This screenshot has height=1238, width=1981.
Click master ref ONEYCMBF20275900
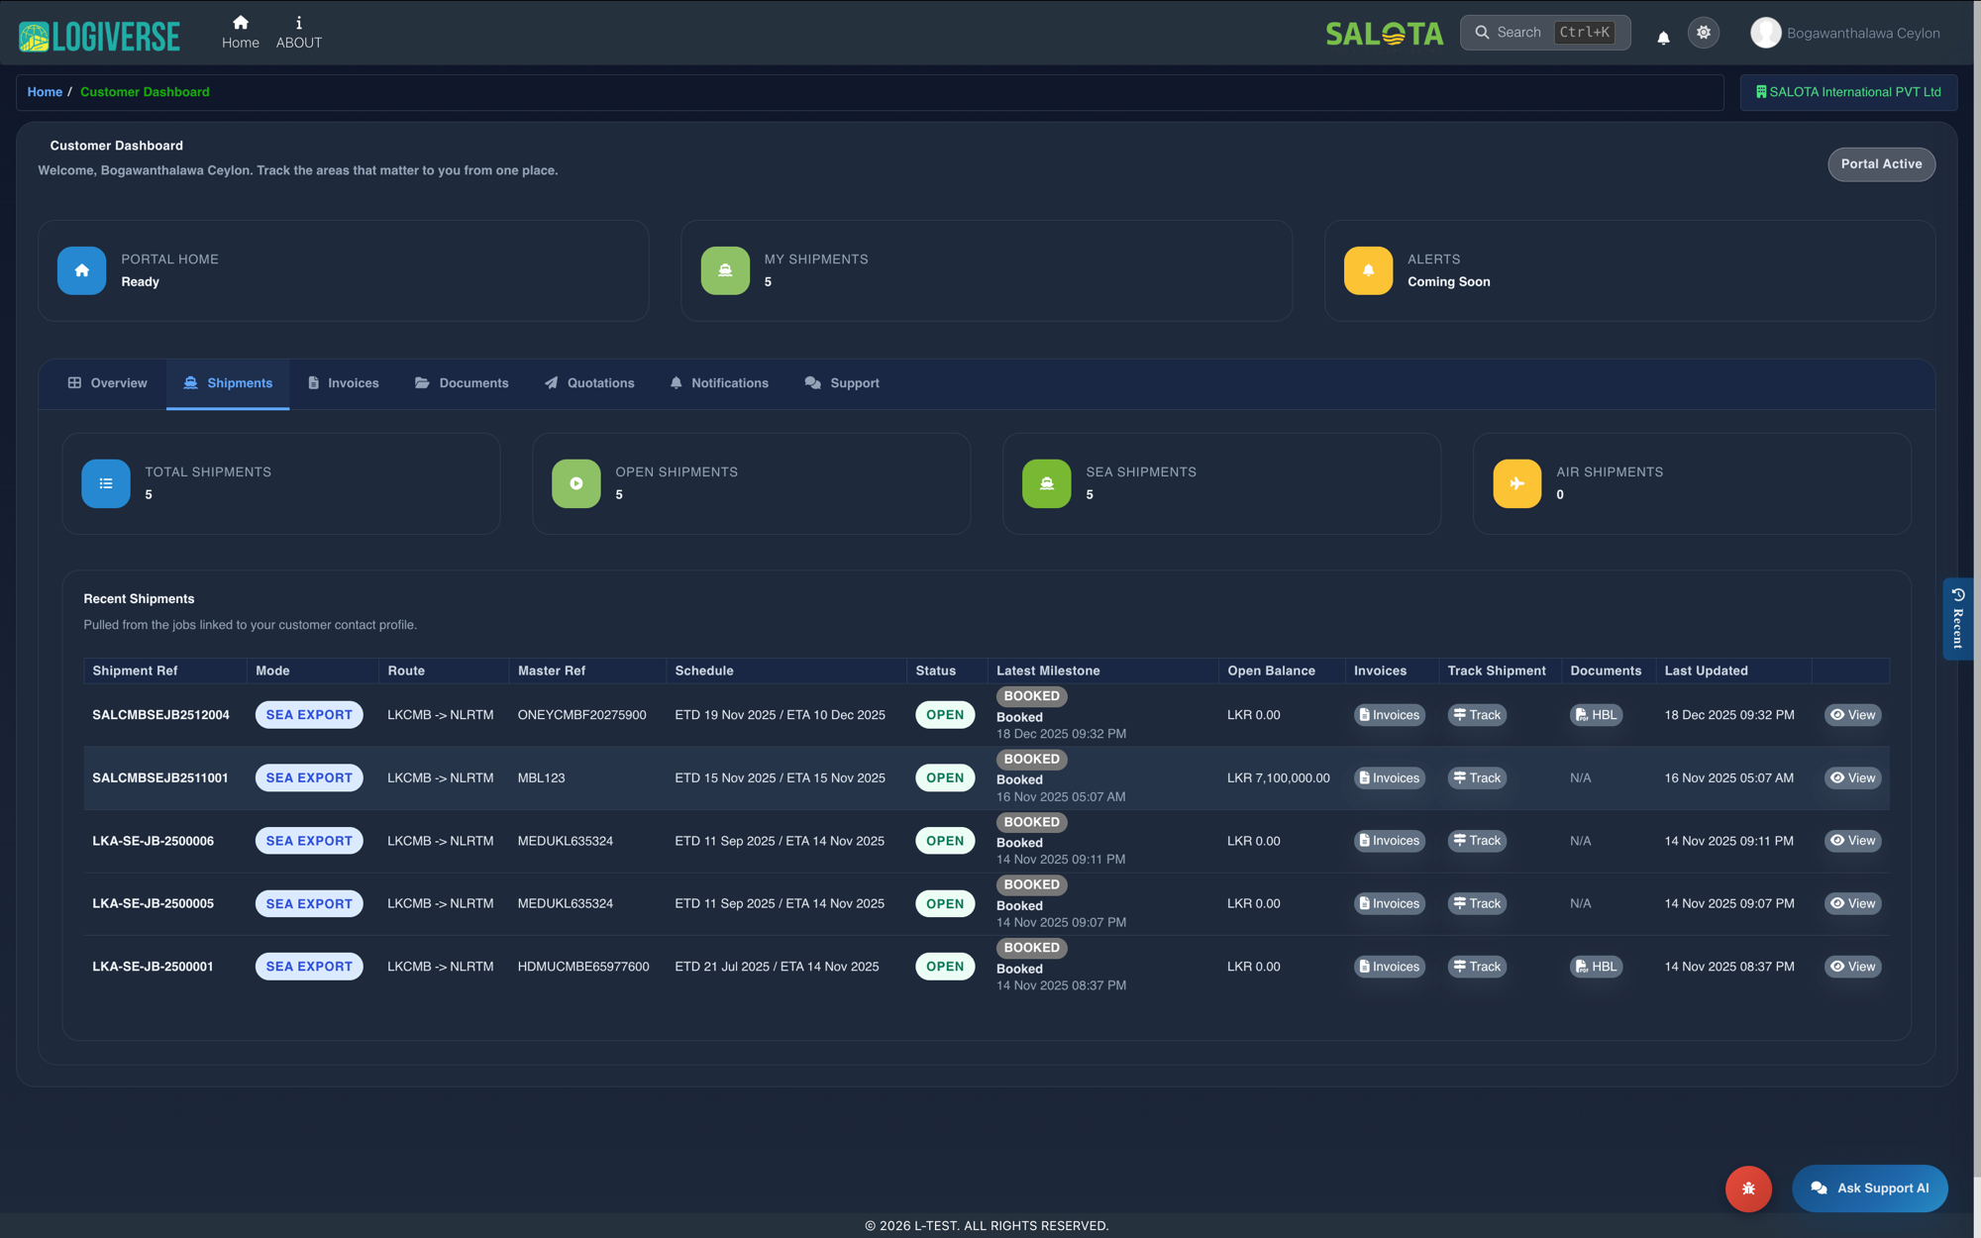click(x=581, y=715)
